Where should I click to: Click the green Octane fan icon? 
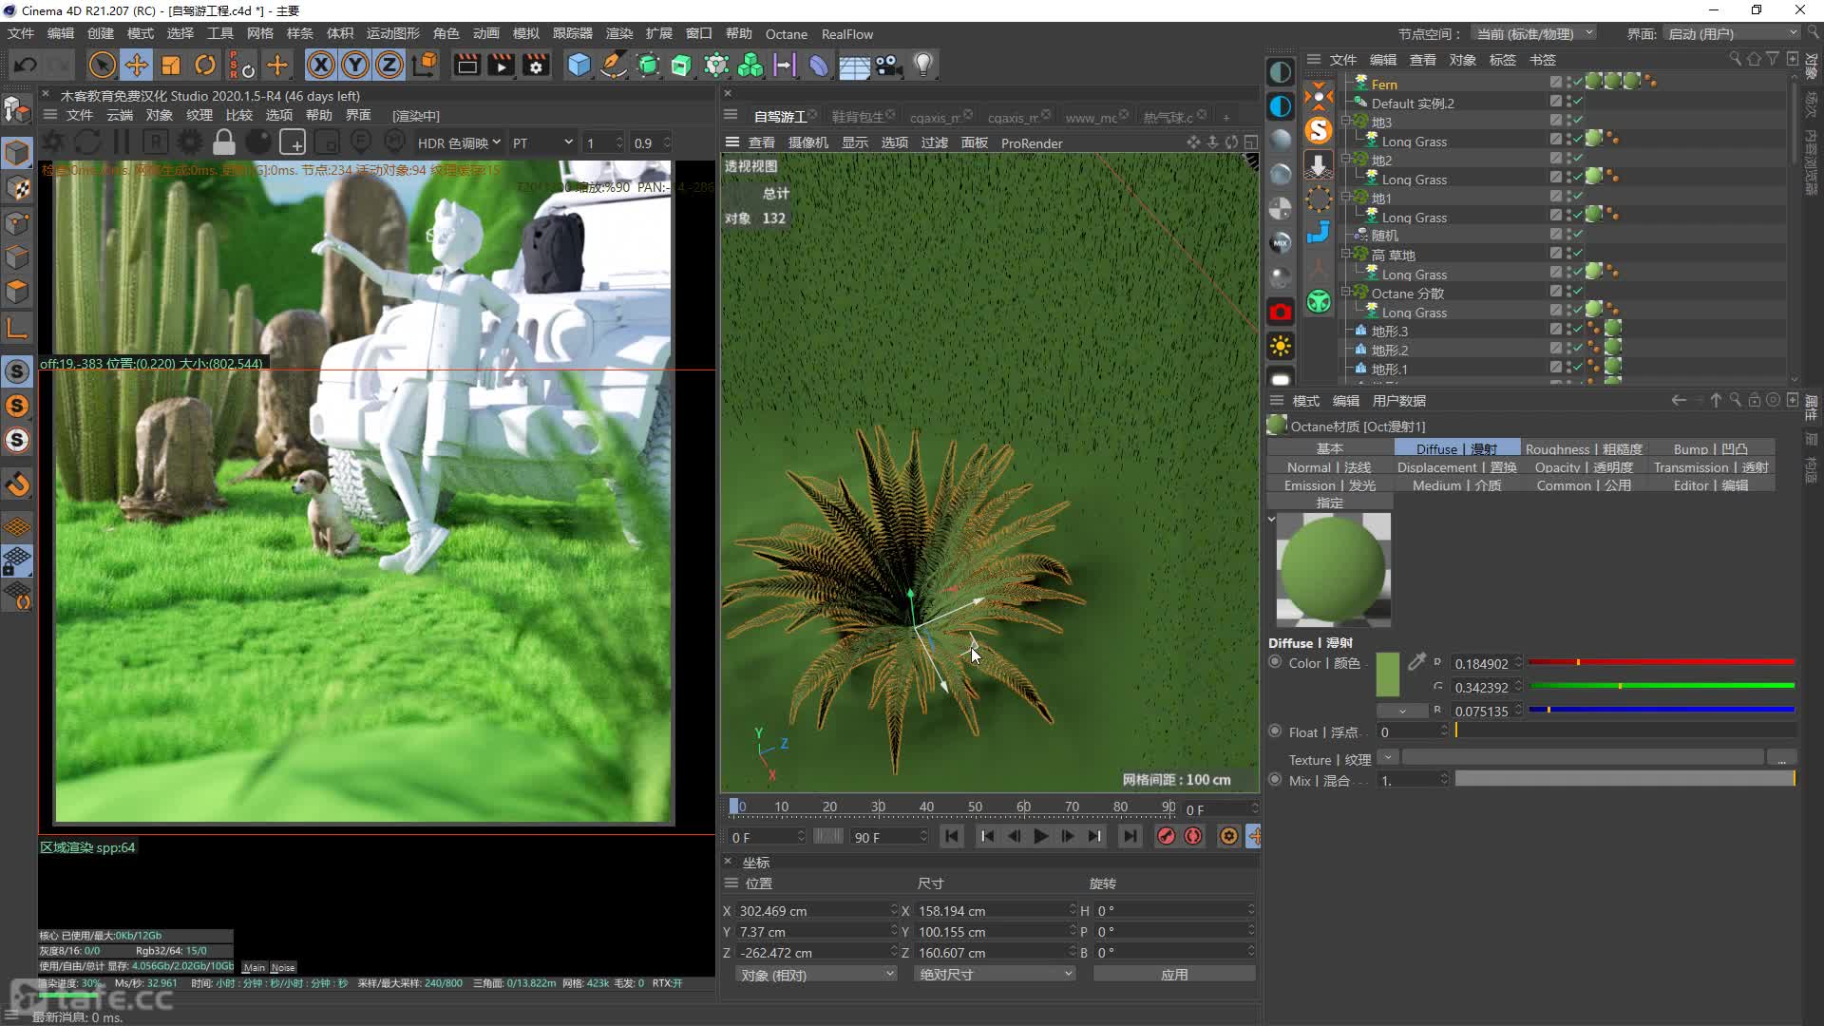[1319, 302]
